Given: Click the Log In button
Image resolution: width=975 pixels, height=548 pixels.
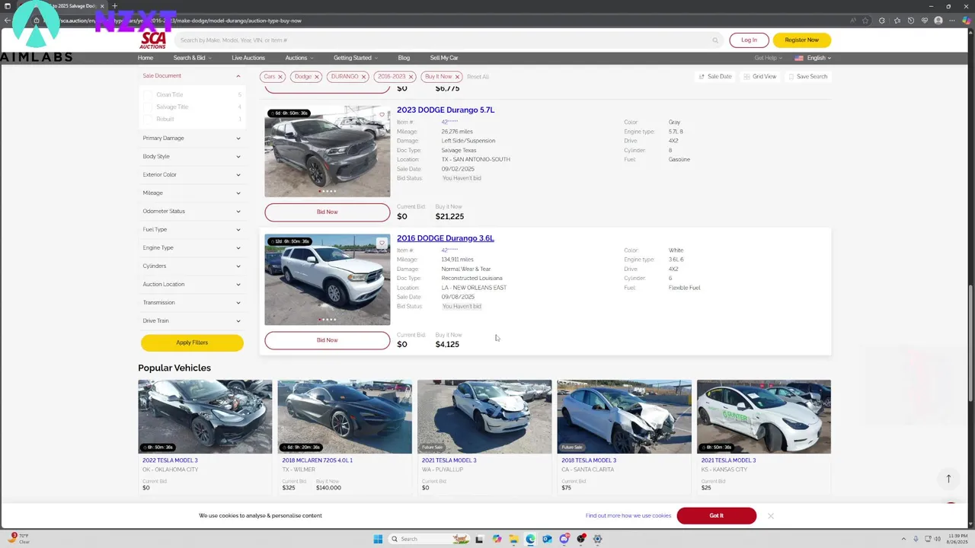Looking at the screenshot, I should (749, 40).
